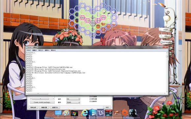
Task: Open the blue cube tiles dock icon
Action: point(93,112)
